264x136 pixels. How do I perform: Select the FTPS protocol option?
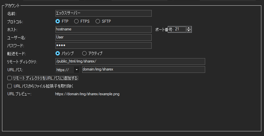tap(77, 21)
